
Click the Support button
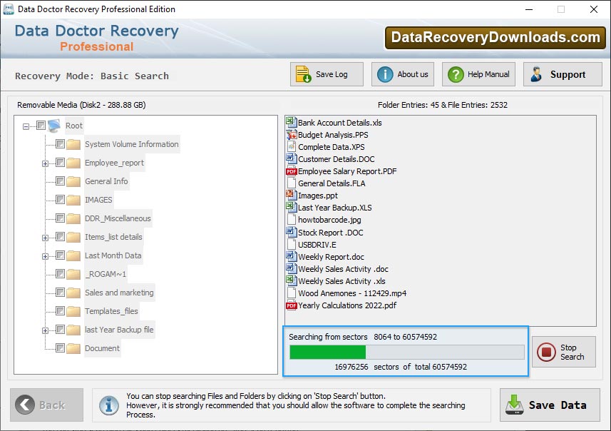563,74
